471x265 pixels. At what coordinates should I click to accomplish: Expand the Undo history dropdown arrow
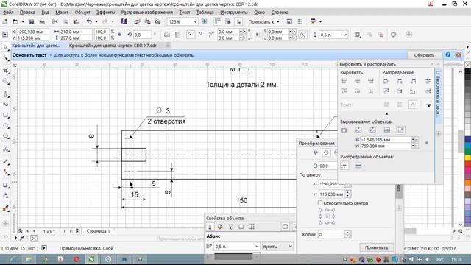coord(96,21)
